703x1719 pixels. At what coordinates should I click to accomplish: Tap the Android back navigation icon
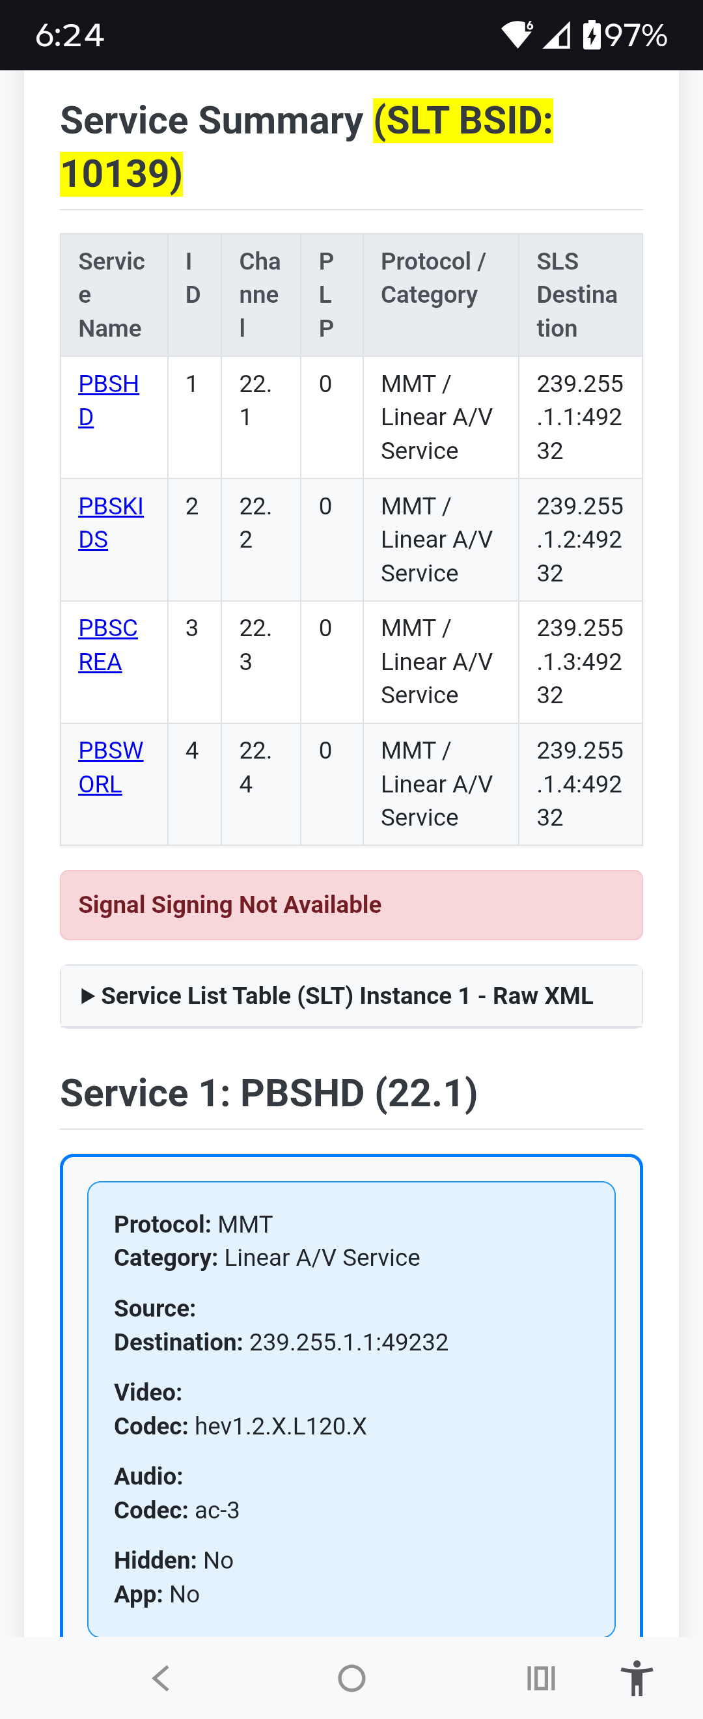coord(161,1677)
